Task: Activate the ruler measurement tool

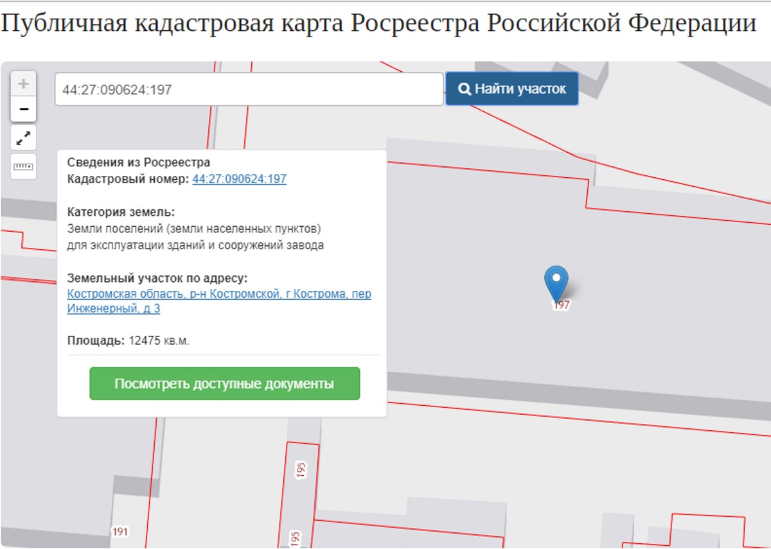Action: tap(23, 167)
